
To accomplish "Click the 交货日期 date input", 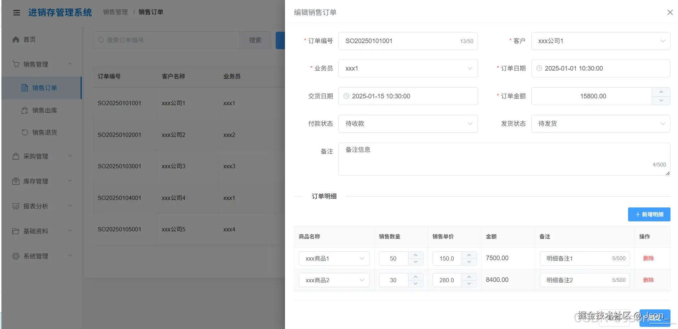I will (x=408, y=96).
